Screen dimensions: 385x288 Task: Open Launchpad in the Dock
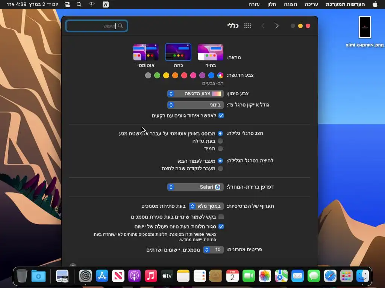coord(346,276)
